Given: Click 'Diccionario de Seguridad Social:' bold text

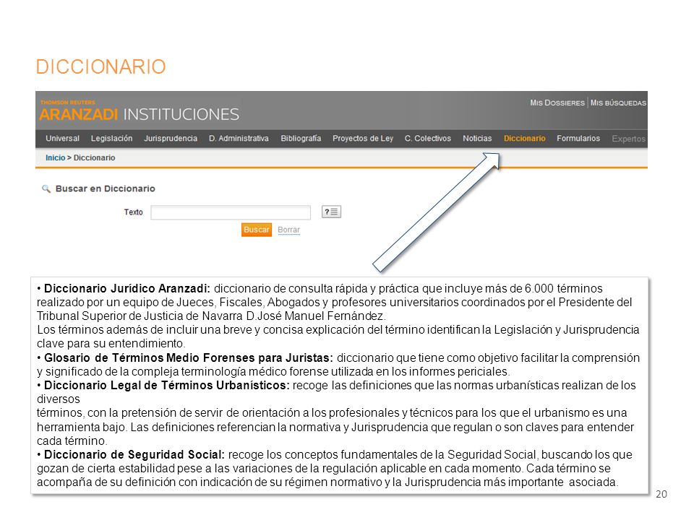Looking at the screenshot, I should pyautogui.click(x=134, y=454).
